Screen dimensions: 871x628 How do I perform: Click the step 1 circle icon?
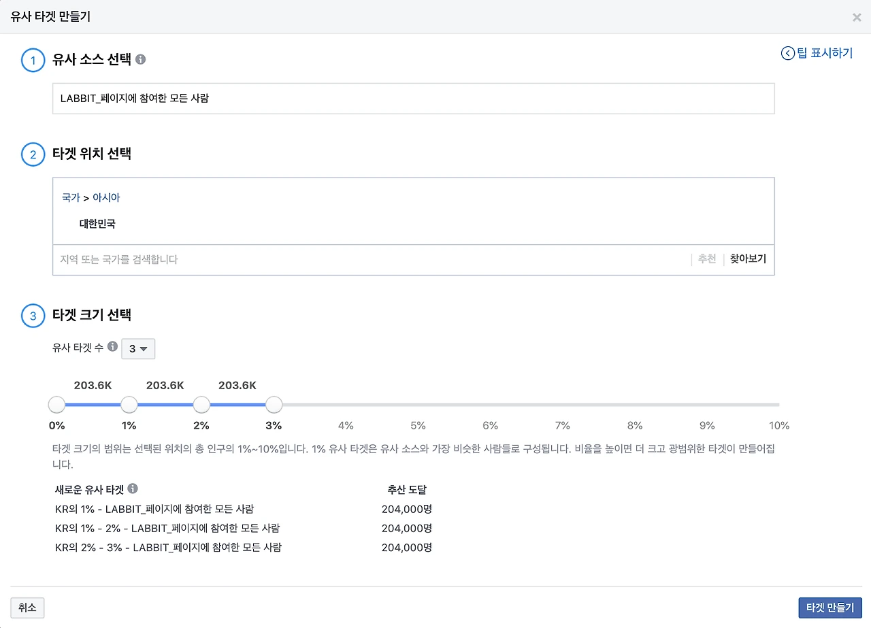click(x=33, y=61)
